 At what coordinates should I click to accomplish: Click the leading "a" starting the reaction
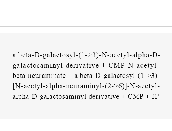14,55
